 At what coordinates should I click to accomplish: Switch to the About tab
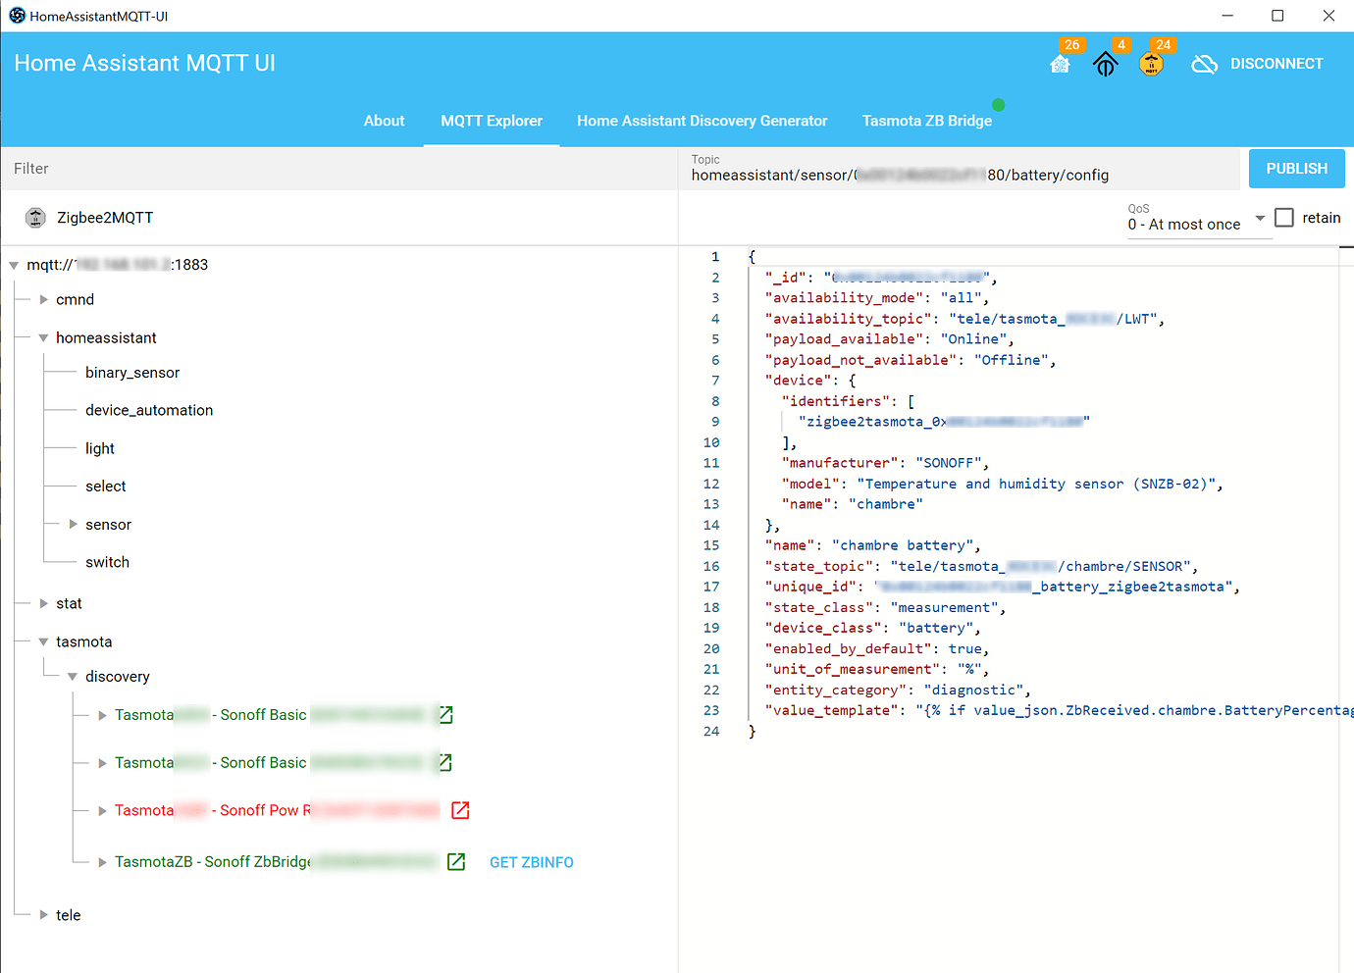pos(384,121)
